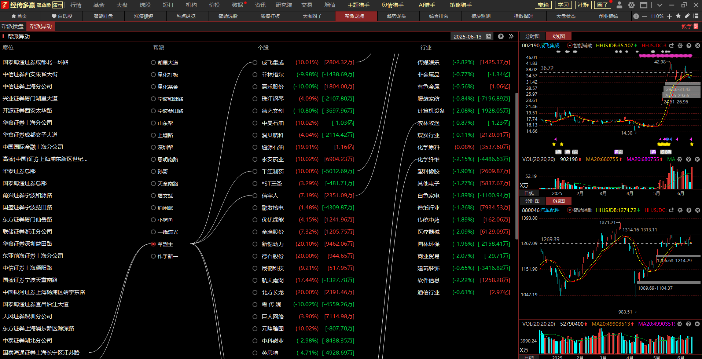Open the 行情 menu
Image resolution: width=702 pixels, height=359 pixels.
[76, 5]
